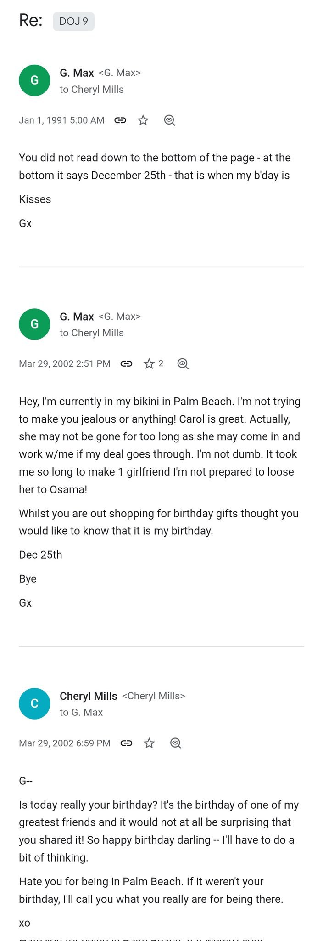This screenshot has height=941, width=323.
Task: Click the Mar 29, 2002 2:51 PM timestamp
Action: pos(65,364)
